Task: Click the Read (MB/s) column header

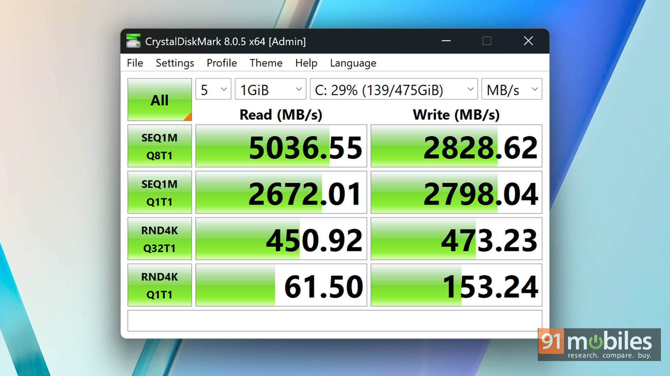Action: click(281, 115)
